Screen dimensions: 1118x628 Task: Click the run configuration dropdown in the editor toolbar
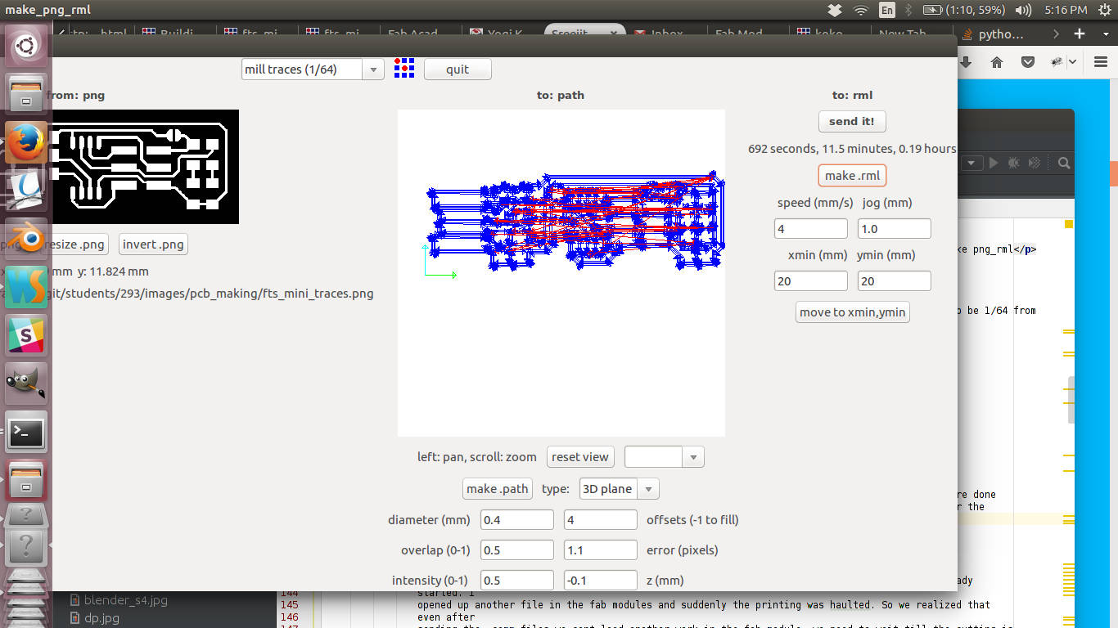pos(971,163)
